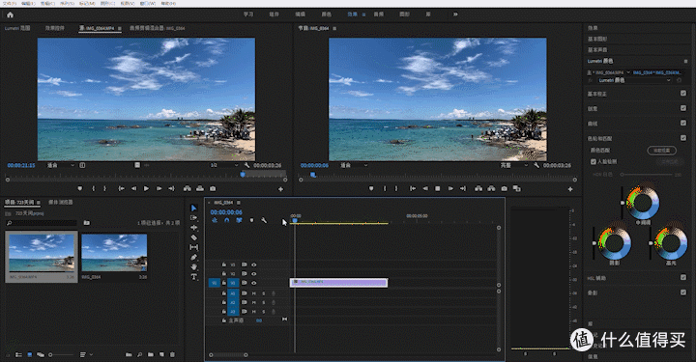Open Source monitor settings wrench
696x362 pixels.
[246, 165]
